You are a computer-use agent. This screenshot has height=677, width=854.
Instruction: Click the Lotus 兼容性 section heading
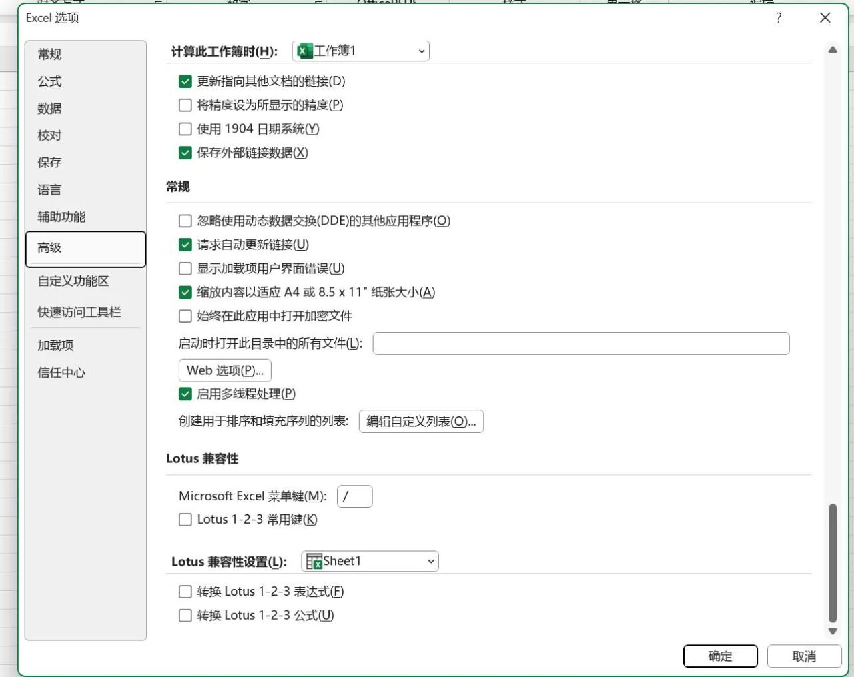coord(202,459)
